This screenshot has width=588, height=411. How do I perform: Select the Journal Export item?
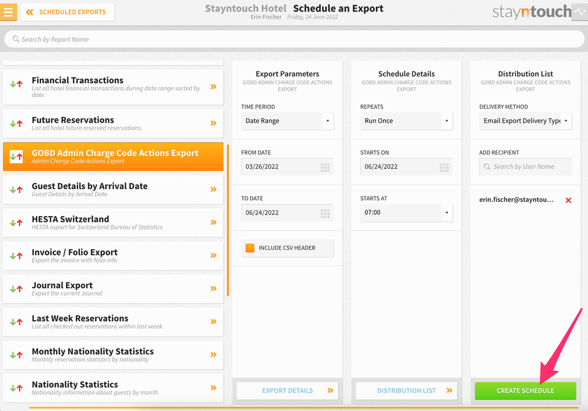pyautogui.click(x=113, y=288)
